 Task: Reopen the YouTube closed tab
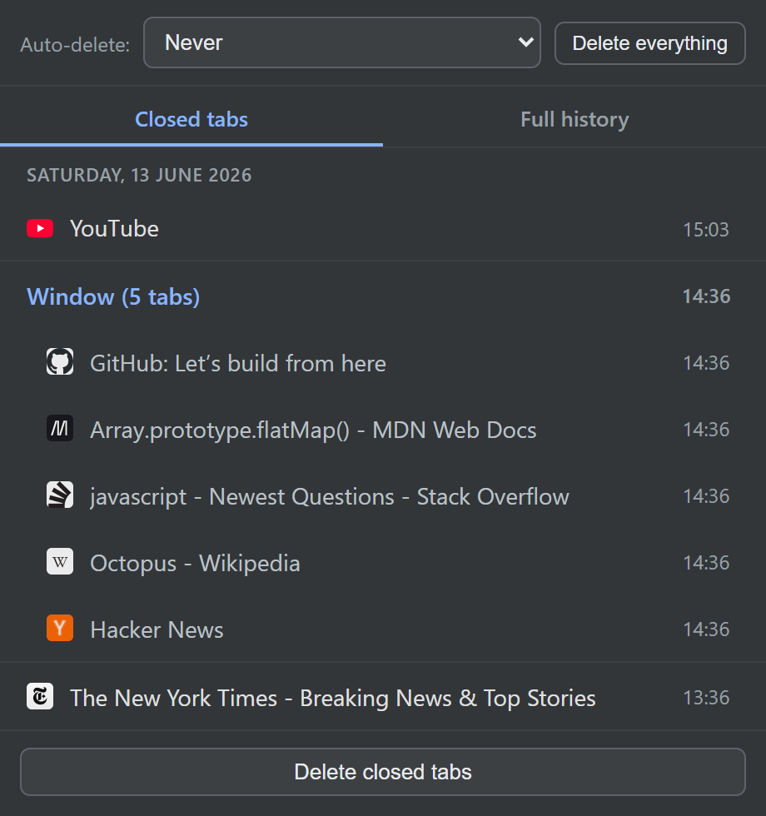point(383,229)
